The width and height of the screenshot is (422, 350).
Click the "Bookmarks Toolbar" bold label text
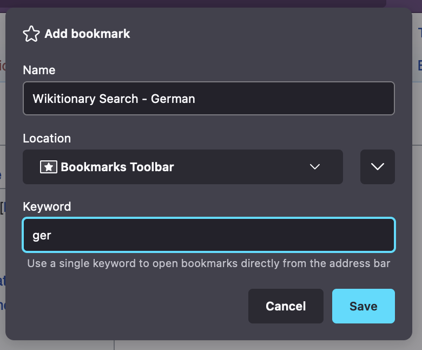tap(117, 167)
